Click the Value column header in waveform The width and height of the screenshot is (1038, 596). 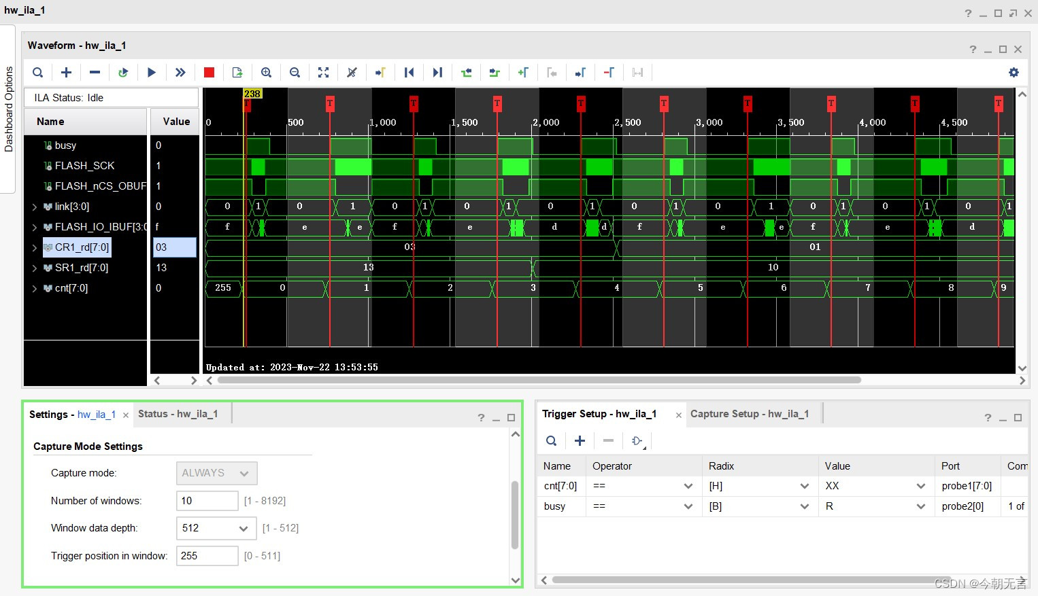coord(175,122)
